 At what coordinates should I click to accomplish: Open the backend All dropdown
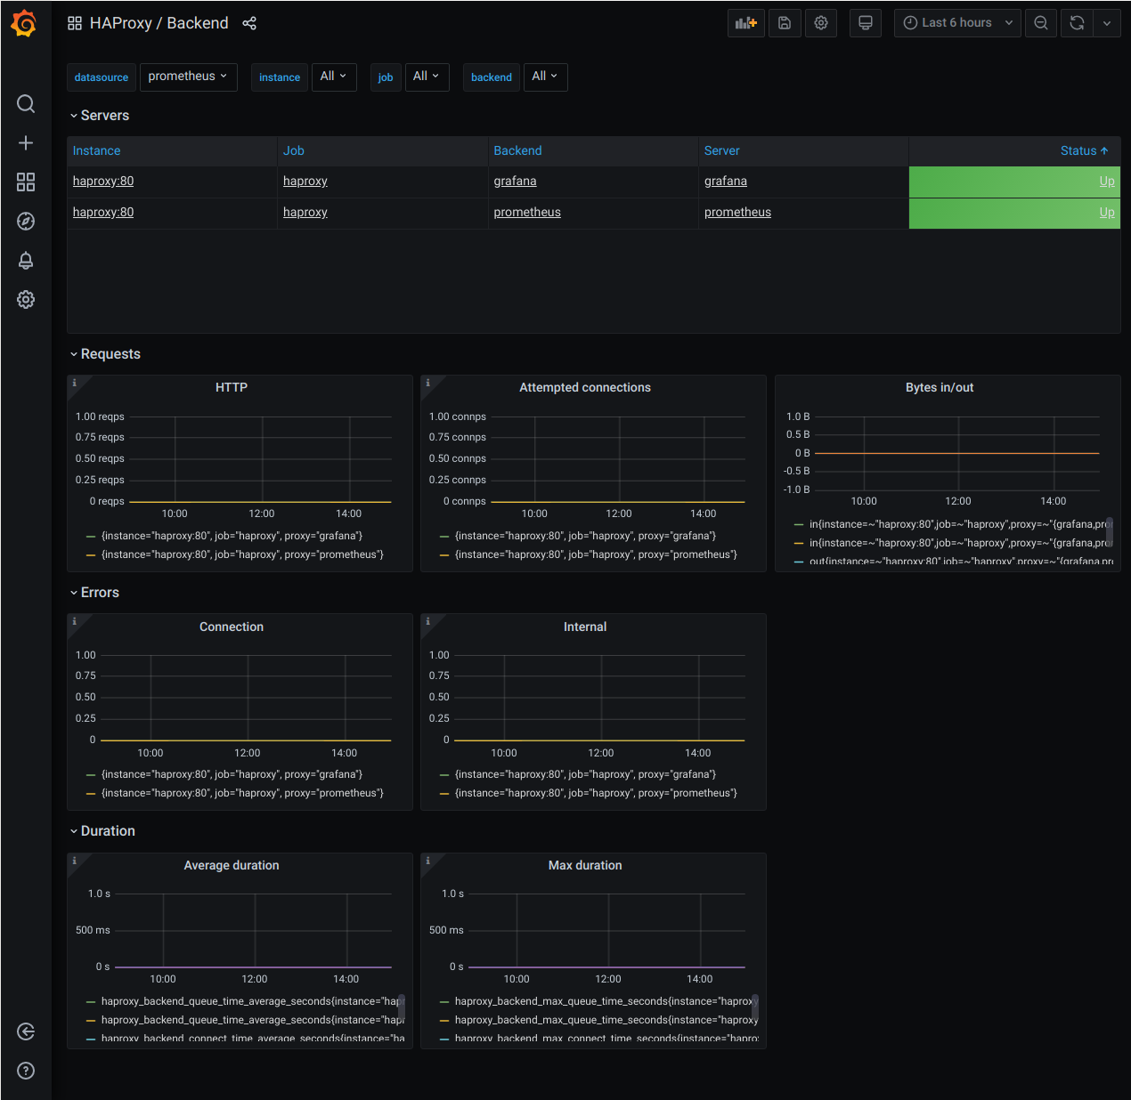[545, 77]
